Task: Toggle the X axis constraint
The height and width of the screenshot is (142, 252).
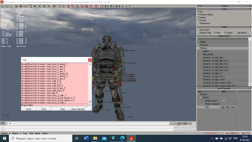Action: [x=35, y=6]
